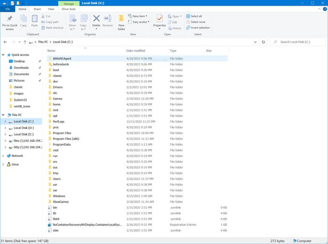The height and width of the screenshot is (244, 328).
Task: Click Select none in ribbon
Action: 195,22
